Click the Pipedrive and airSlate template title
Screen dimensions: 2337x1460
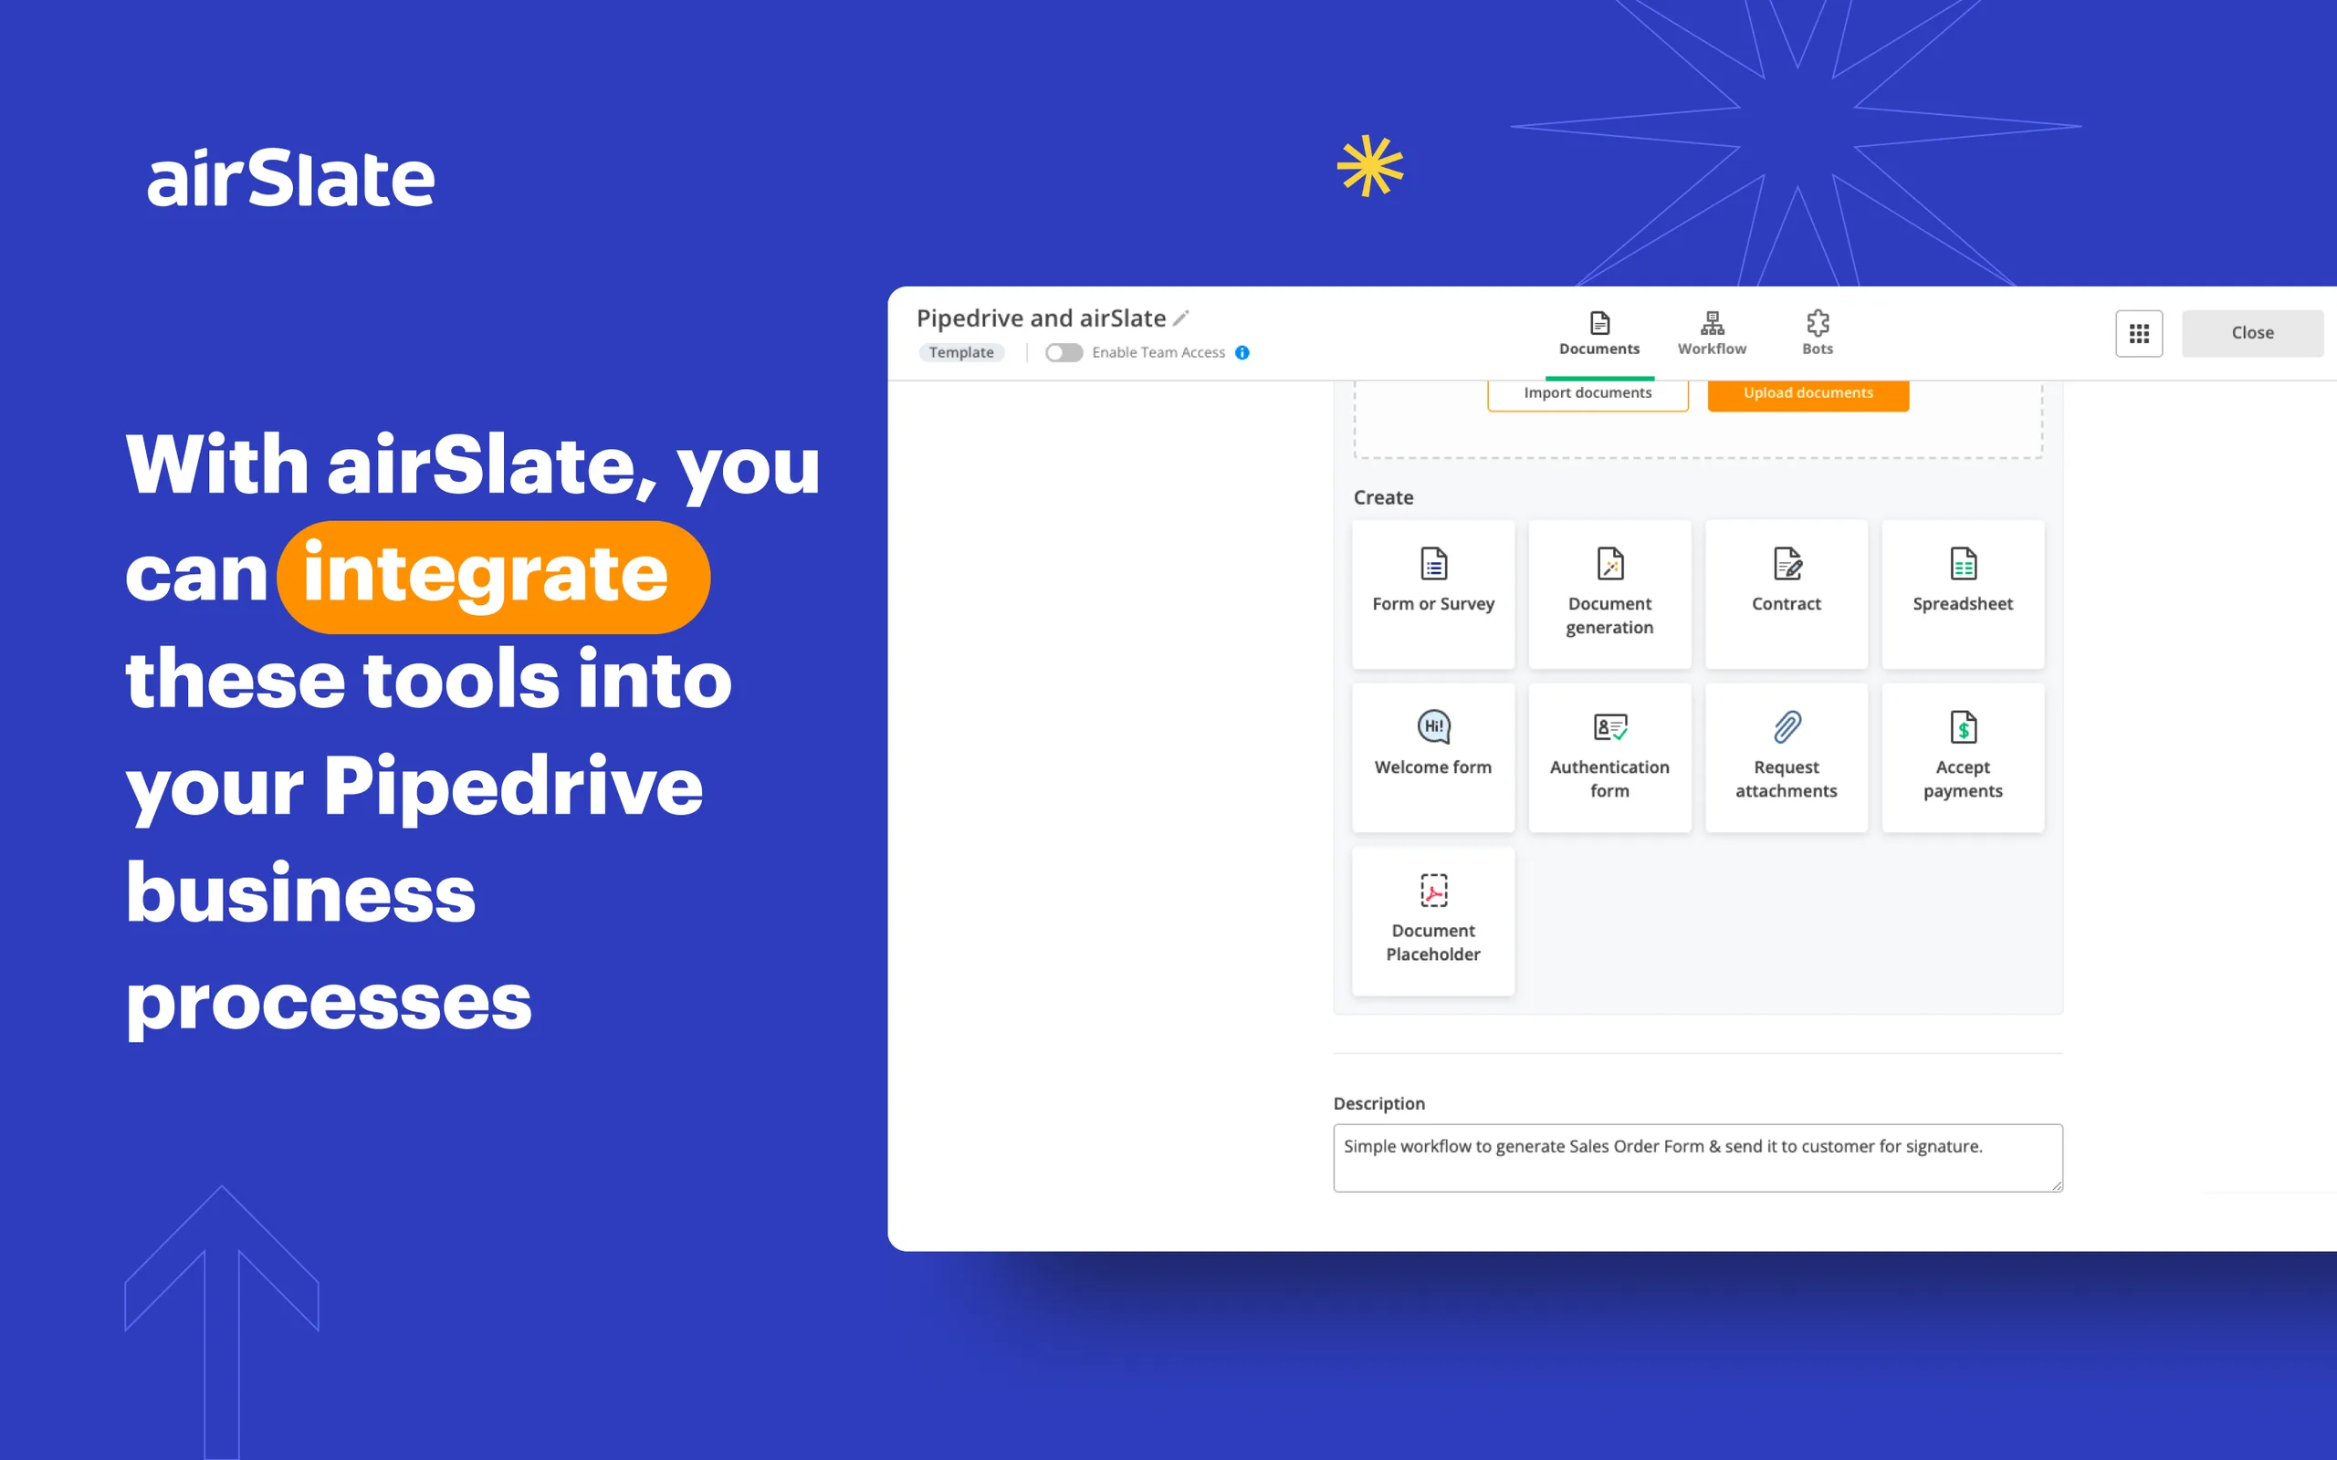coord(1041,318)
